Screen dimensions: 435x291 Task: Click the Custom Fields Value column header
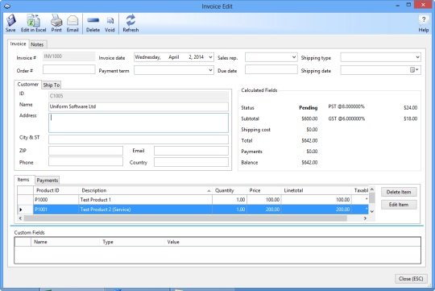(x=292, y=242)
